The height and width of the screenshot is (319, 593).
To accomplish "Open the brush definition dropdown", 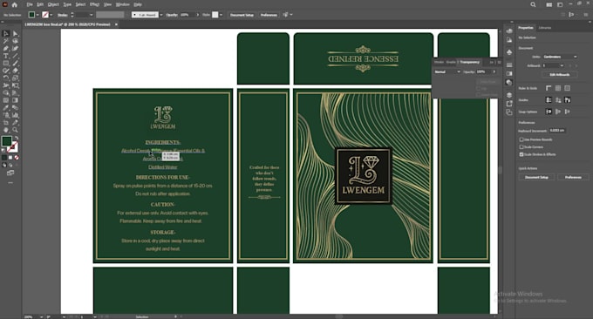I will point(161,15).
